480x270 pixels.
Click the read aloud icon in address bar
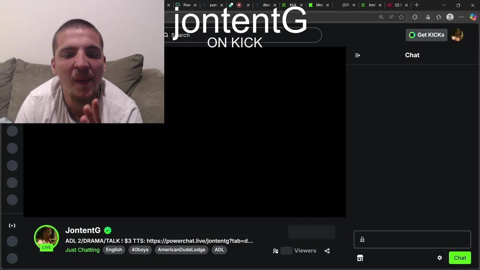pyautogui.click(x=391, y=17)
